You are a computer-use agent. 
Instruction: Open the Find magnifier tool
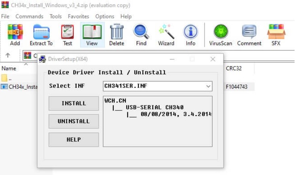tap(141, 35)
